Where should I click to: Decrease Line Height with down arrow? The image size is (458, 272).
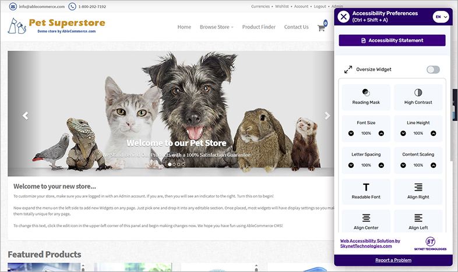(x=403, y=133)
